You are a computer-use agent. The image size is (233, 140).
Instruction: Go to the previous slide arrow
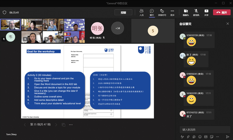click(x=25, y=125)
